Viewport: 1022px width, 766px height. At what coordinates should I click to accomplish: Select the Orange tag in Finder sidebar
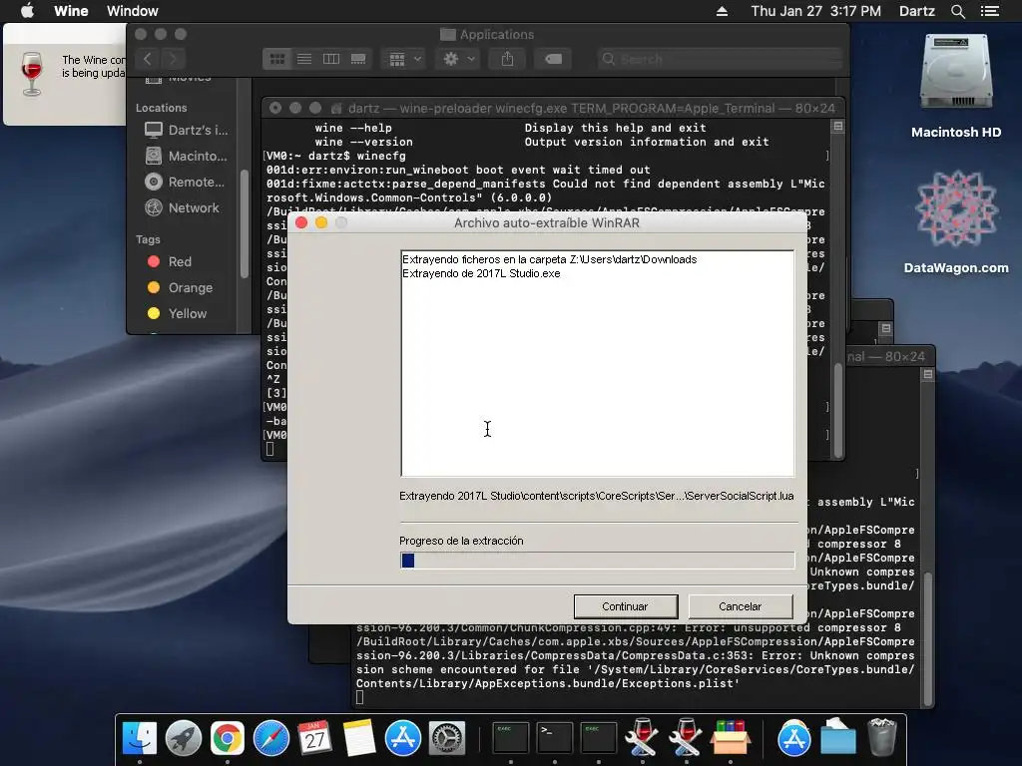[x=182, y=287]
